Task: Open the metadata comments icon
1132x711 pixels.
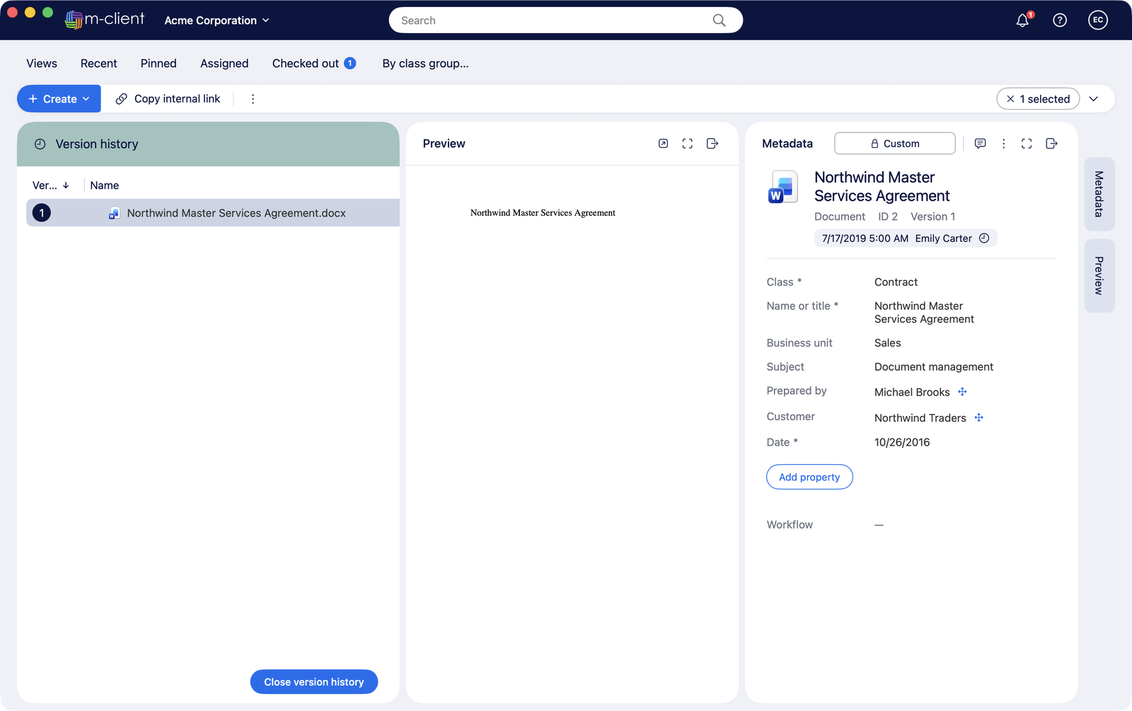Action: (980, 144)
